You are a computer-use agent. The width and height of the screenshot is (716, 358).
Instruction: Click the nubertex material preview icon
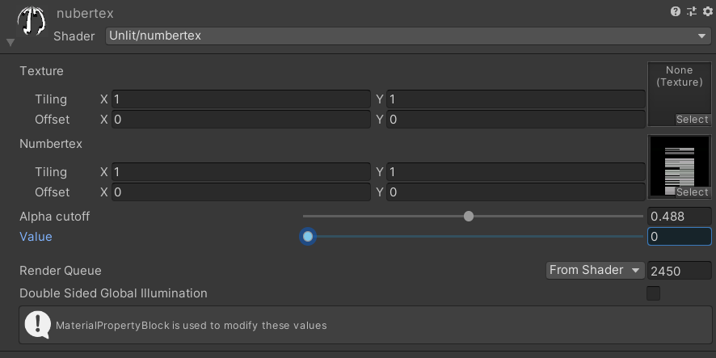pos(31,22)
